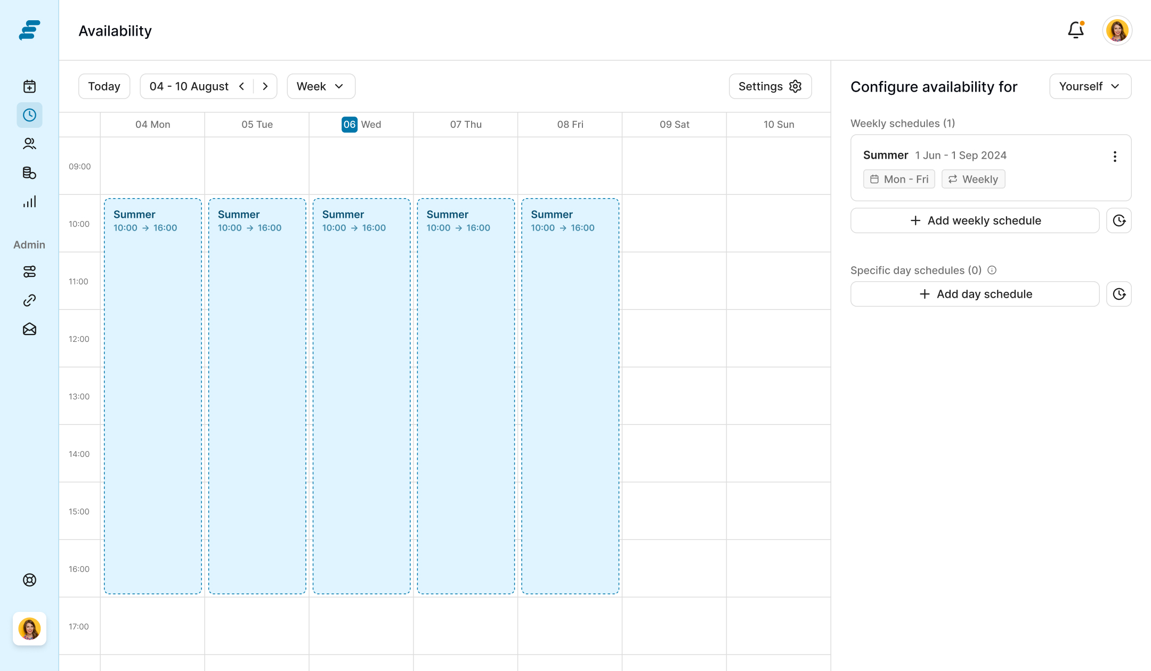Expand the Week view dropdown

(x=321, y=86)
